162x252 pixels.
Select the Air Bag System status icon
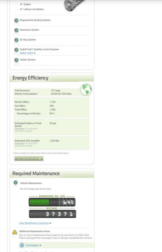click(x=16, y=40)
